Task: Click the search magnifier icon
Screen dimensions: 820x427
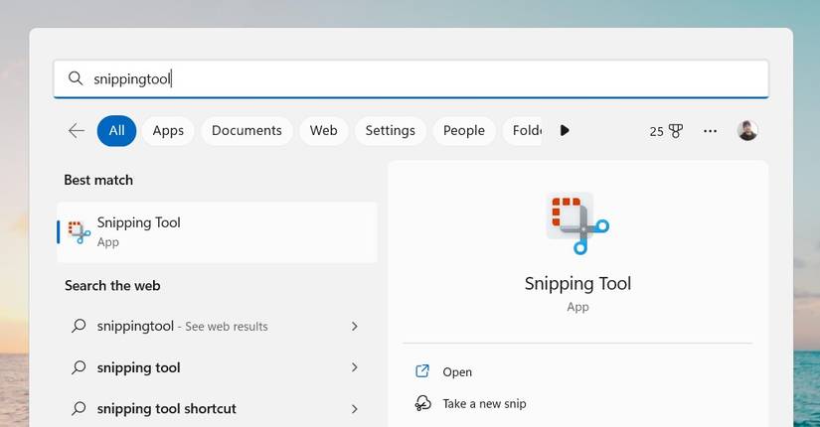Action: point(76,78)
